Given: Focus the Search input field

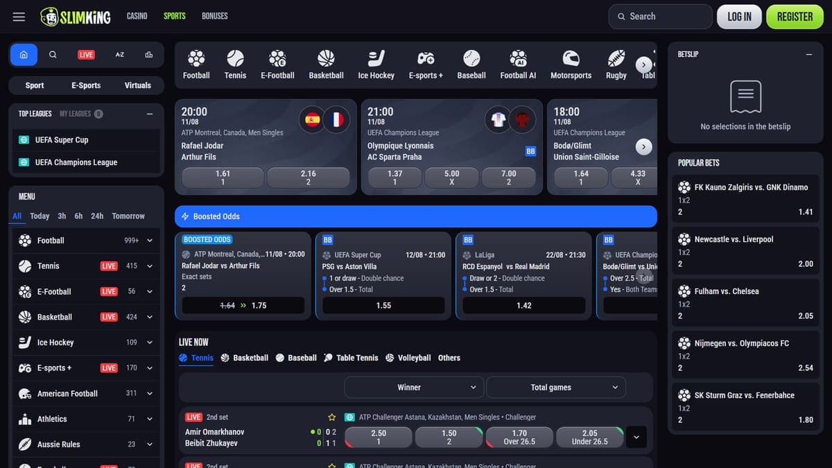Looking at the screenshot, I should tap(660, 17).
